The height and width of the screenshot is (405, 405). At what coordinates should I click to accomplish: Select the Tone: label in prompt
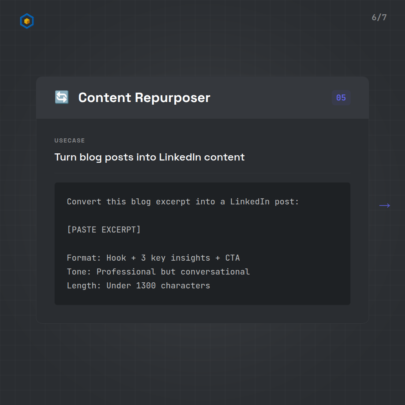pos(79,272)
